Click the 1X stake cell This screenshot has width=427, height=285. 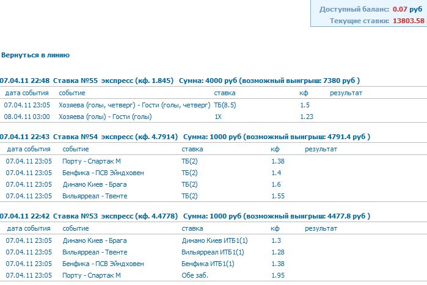(x=218, y=117)
